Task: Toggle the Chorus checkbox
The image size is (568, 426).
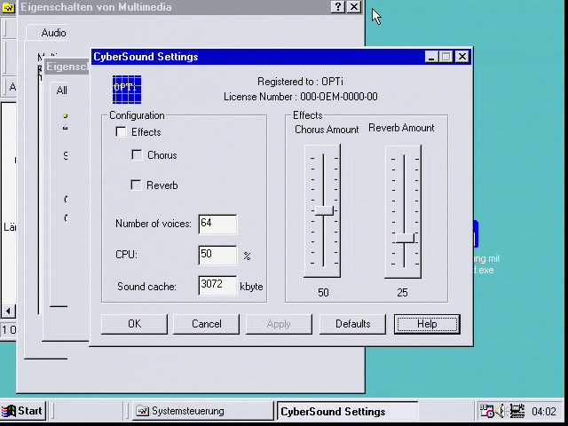Action: [137, 155]
